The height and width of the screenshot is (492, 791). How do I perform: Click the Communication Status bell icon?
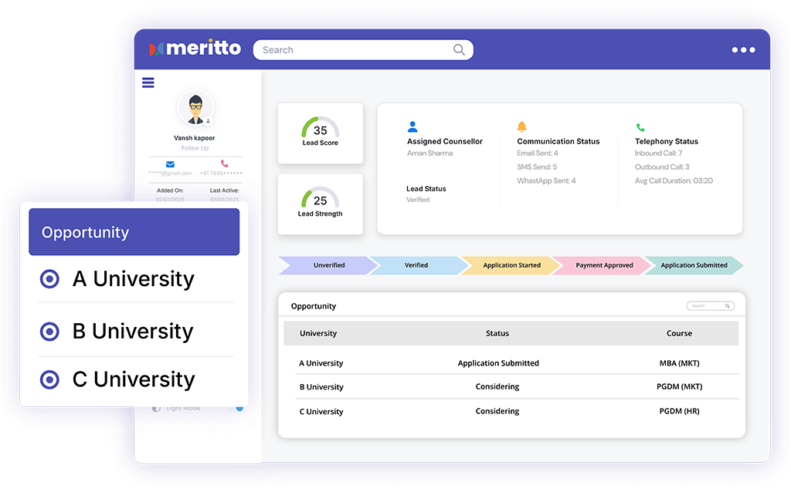pyautogui.click(x=522, y=126)
